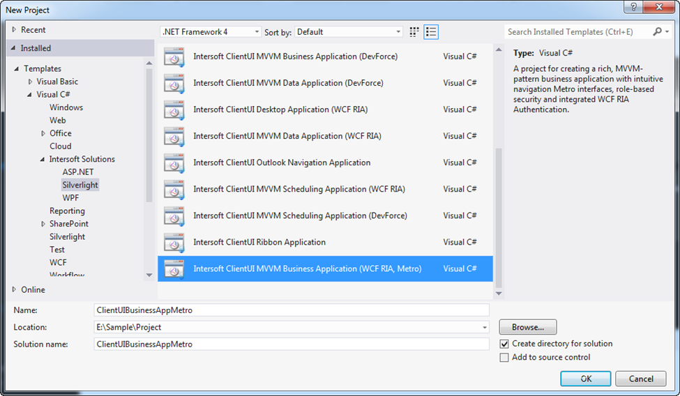This screenshot has height=396, width=680.
Task: Collapse the Visual C# tree node
Action: pos(29,95)
